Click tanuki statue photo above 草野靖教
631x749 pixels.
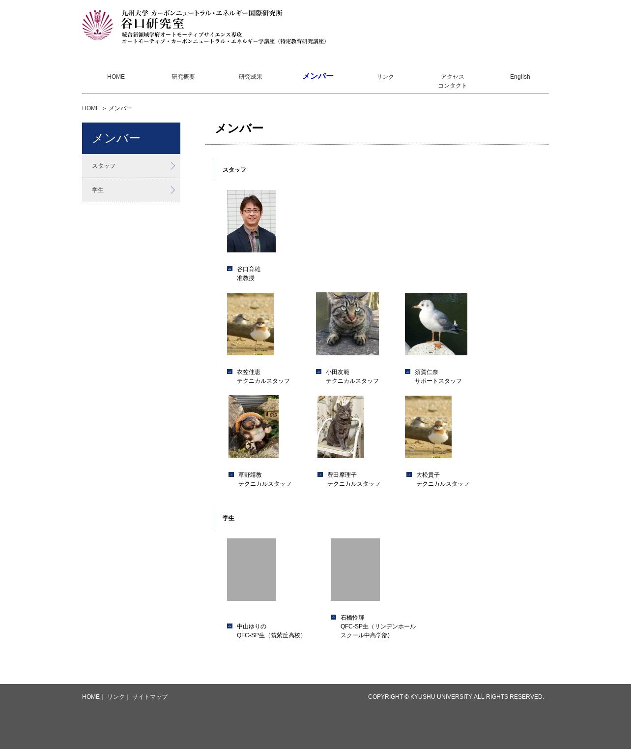click(254, 427)
